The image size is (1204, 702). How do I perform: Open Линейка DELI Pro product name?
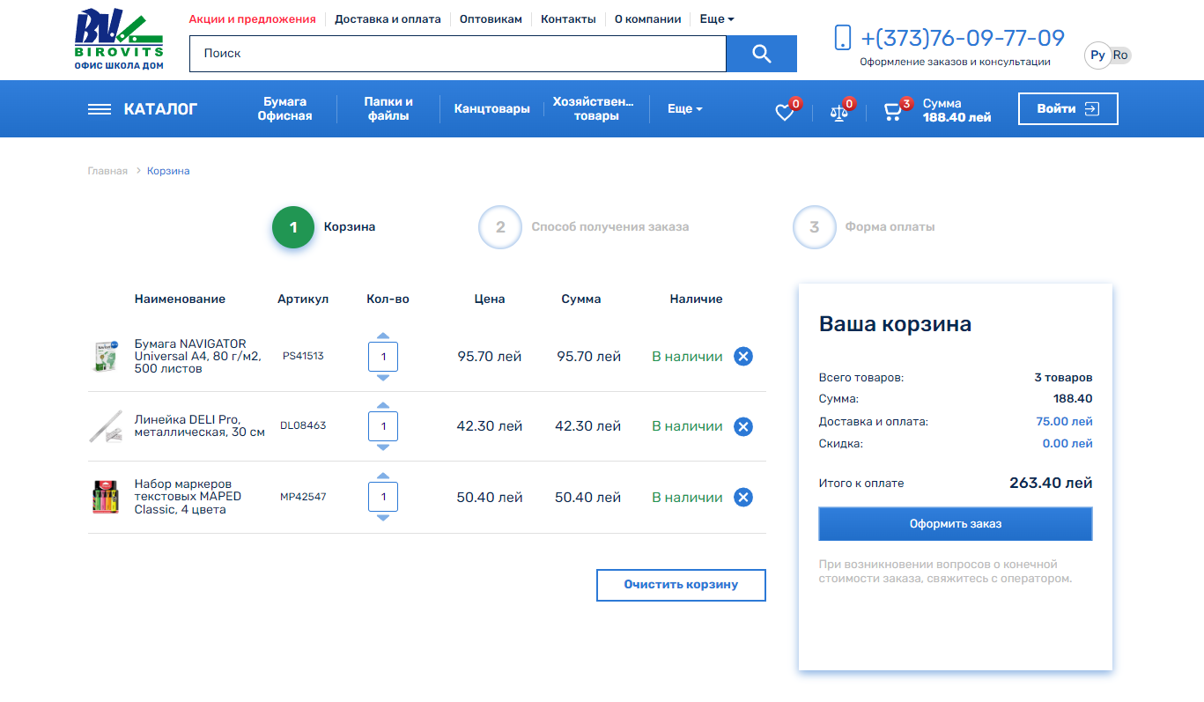pyautogui.click(x=199, y=426)
